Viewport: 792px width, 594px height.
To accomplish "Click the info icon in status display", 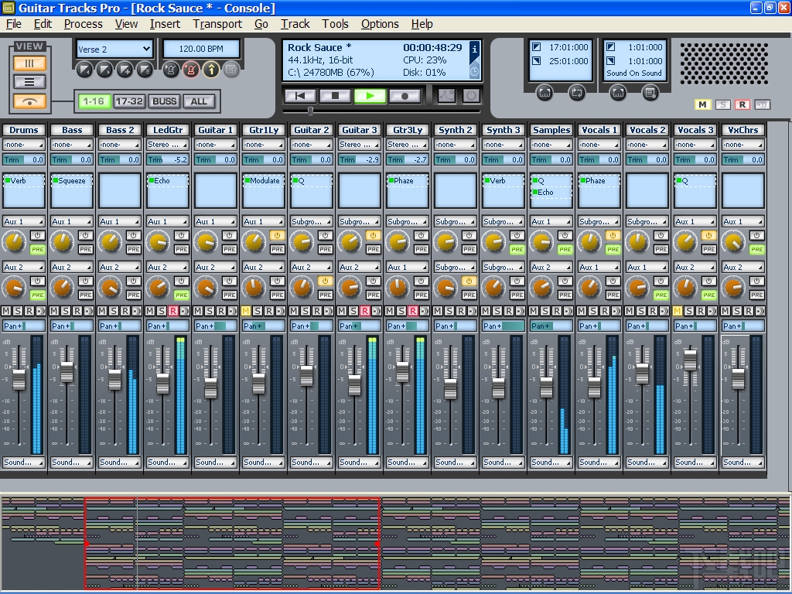I will click(474, 49).
